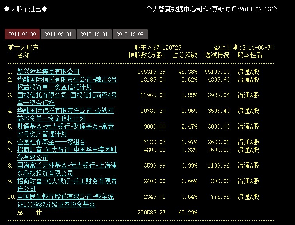Click the 股本性质 column header
295x225 pixels.
(250, 55)
